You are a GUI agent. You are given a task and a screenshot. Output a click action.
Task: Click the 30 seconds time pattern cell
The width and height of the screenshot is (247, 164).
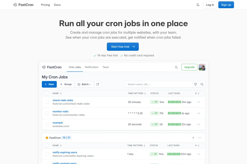tap(135, 124)
